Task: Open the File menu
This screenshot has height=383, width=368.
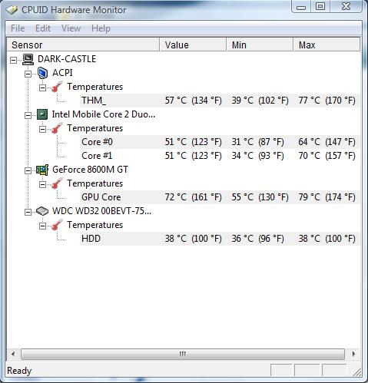Action: (x=18, y=28)
